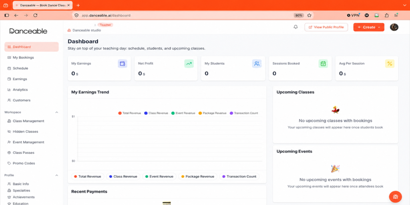The image size is (410, 205).
Task: Open the user avatar menu
Action: (x=394, y=27)
